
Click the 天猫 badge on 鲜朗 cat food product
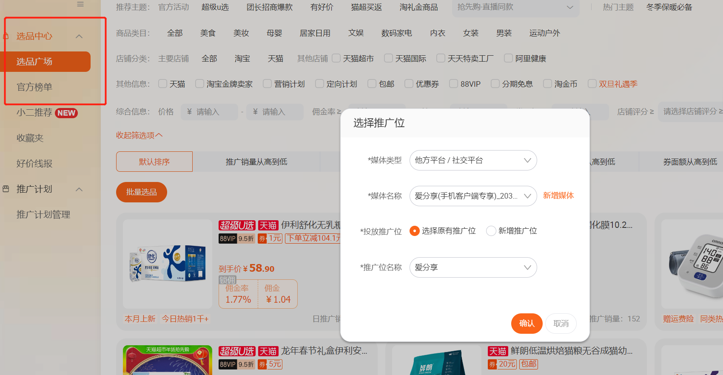(498, 351)
